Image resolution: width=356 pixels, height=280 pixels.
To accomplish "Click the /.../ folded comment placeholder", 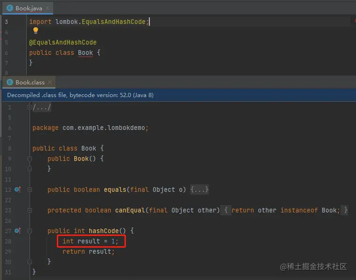I will pyautogui.click(x=42, y=107).
